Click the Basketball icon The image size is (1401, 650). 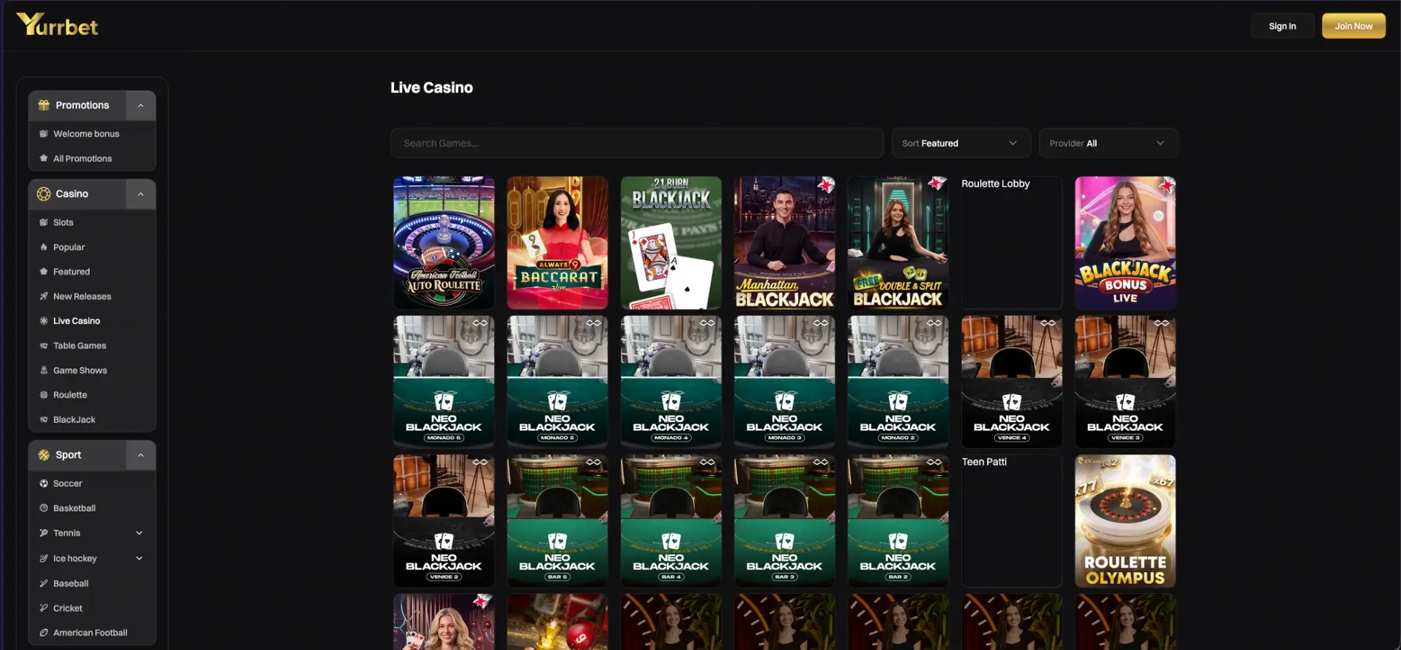point(44,508)
